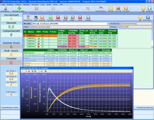The width and height of the screenshot is (154, 120).
Task: Click the EXCEL Export icon
Action: [x=148, y=17]
